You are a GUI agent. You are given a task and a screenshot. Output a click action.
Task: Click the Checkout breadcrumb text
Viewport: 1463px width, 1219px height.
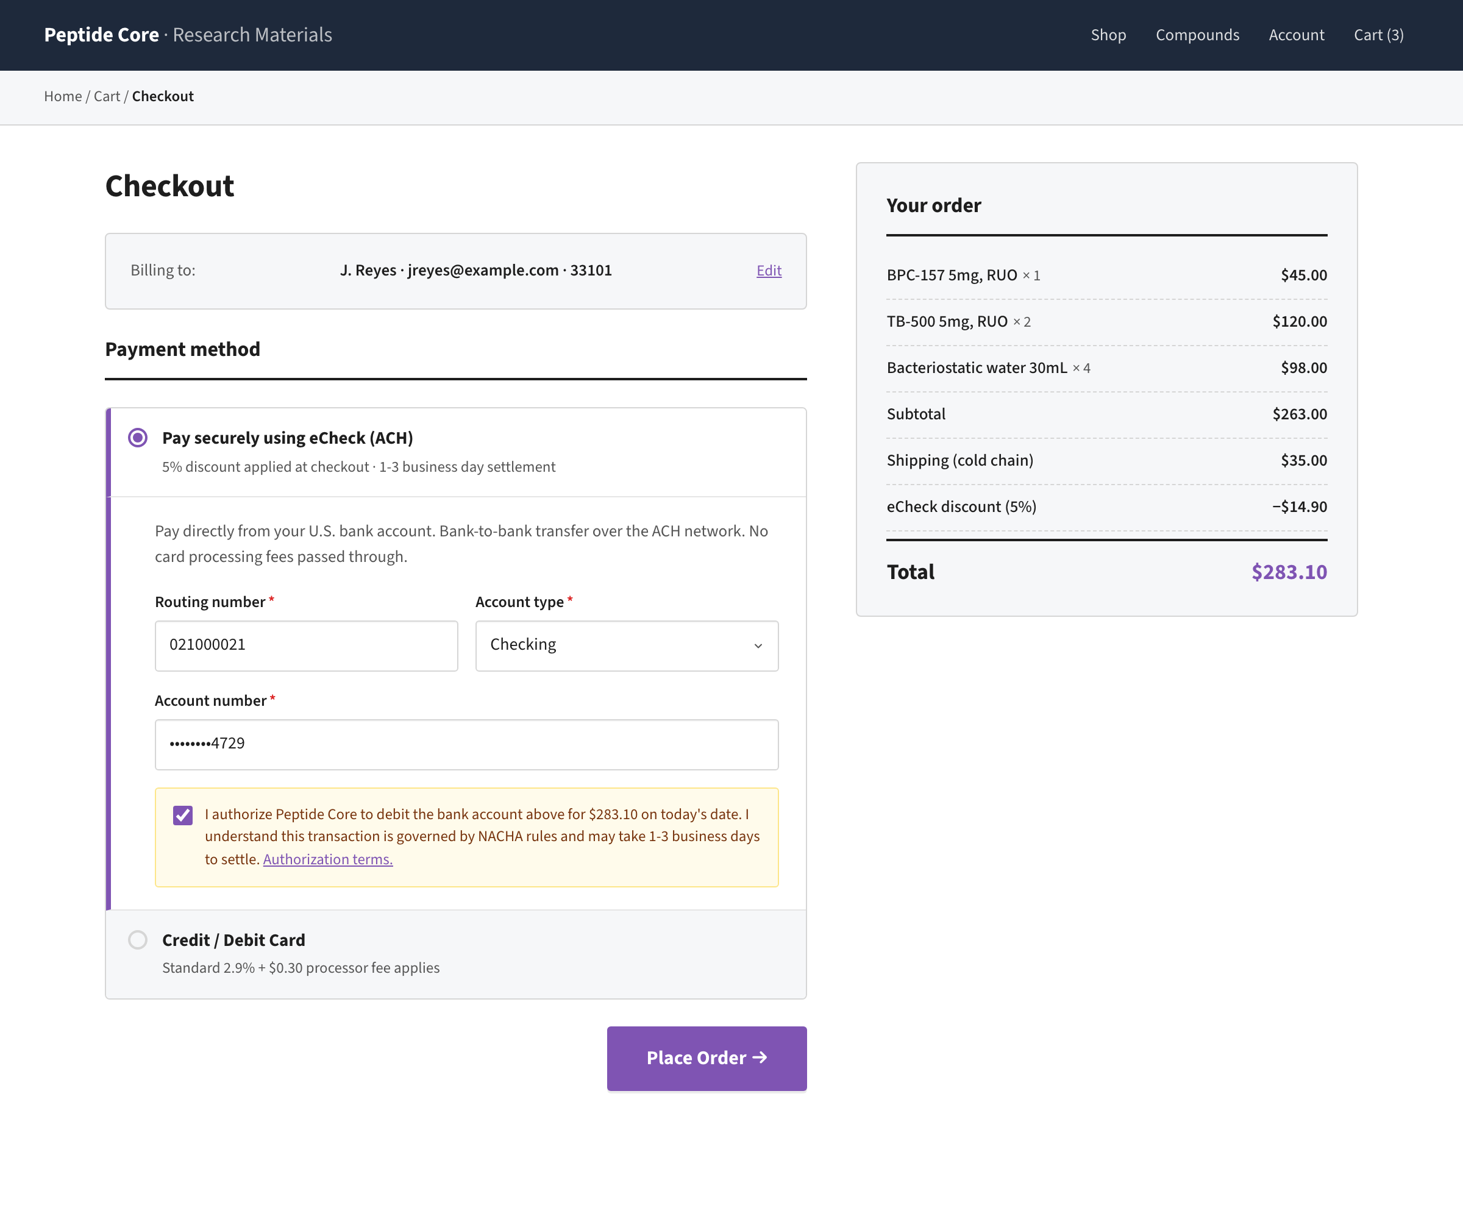pyautogui.click(x=163, y=96)
